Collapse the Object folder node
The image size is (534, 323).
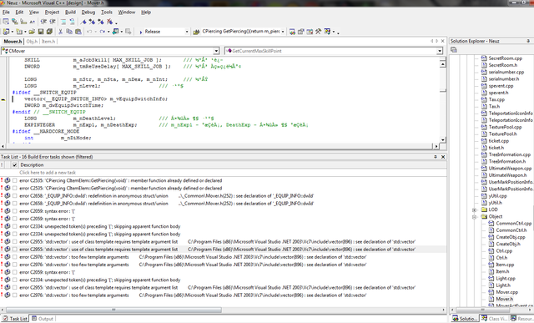[x=474, y=217]
